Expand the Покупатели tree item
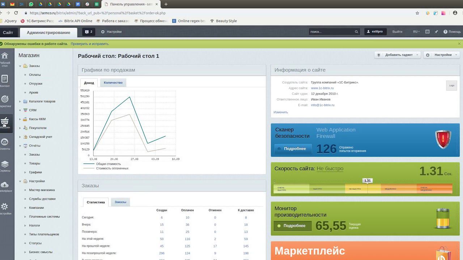This screenshot has width=463, height=260. [x=20, y=128]
